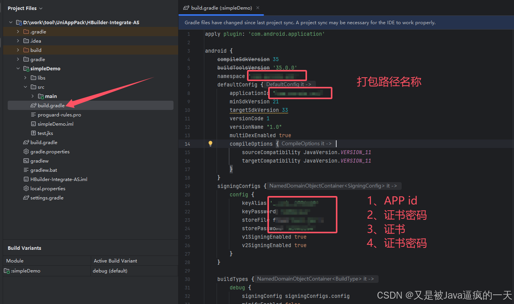Expand the gradle folder node
The image size is (514, 304).
click(18, 59)
